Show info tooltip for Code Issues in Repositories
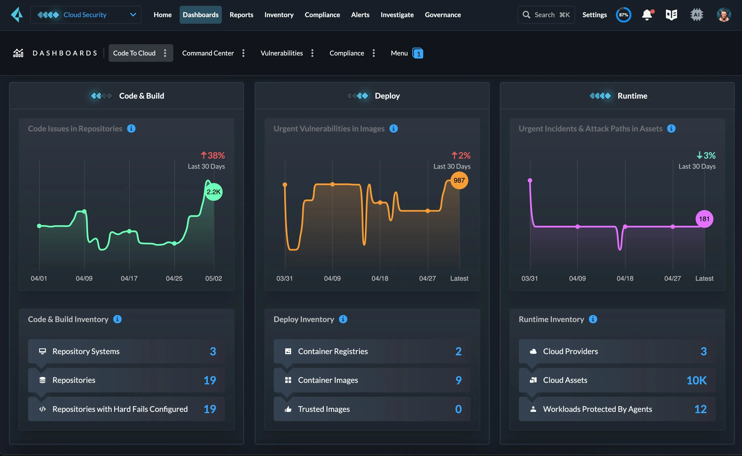The image size is (742, 456). click(131, 128)
